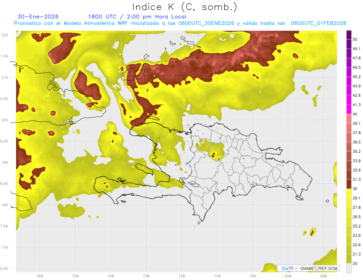Click the '1800 UTC / 2:00 pm Hora Local' label
Image resolution: width=363 pixels, height=280 pixels.
137,17
